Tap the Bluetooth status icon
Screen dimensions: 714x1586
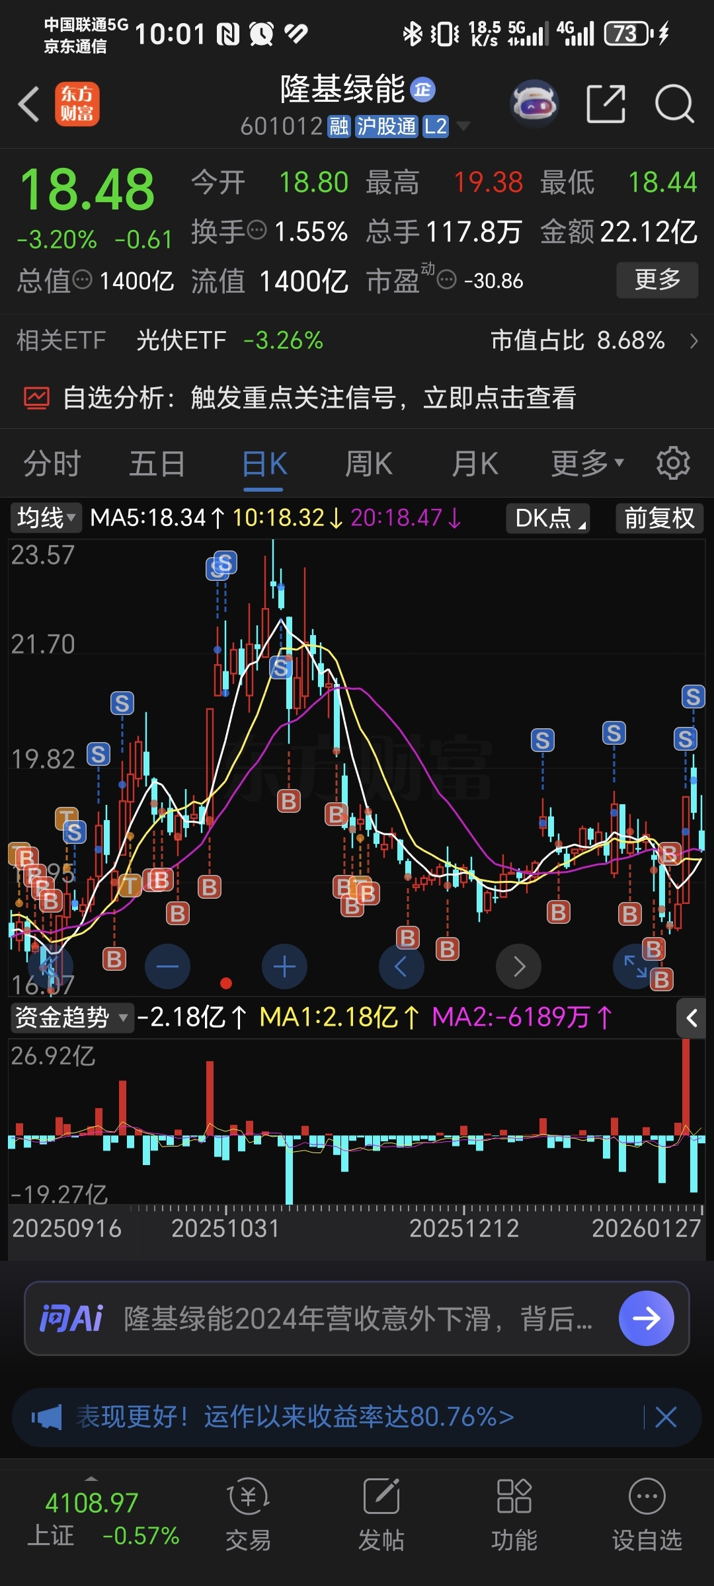[413, 34]
